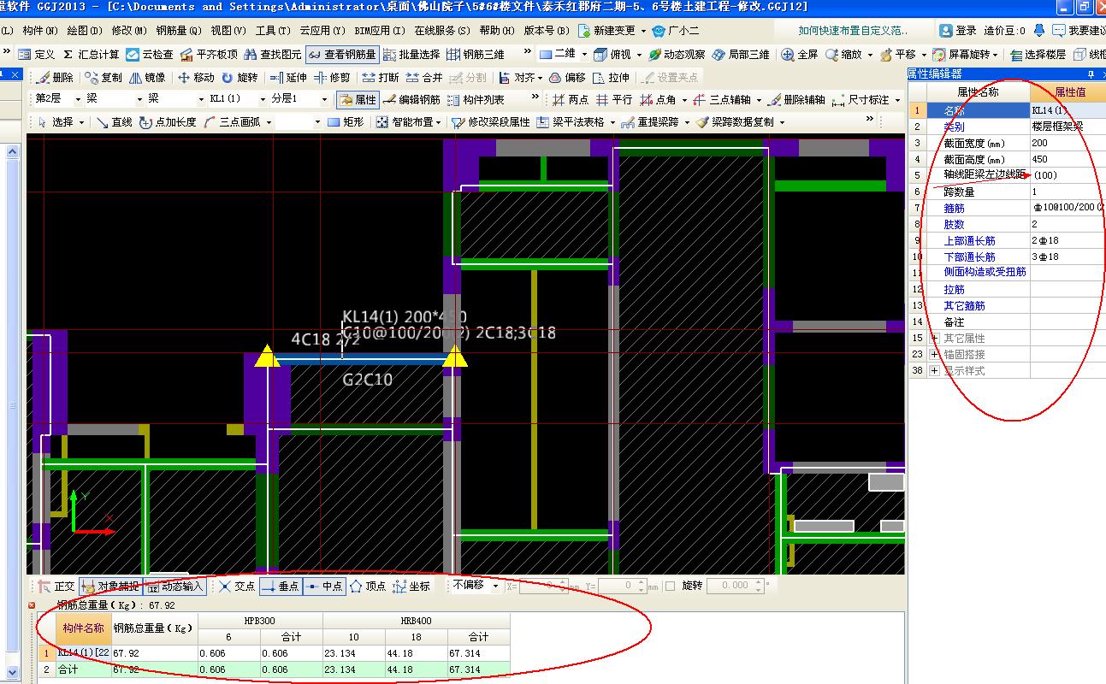Viewport: 1106px width, 684px height.
Task: Click the 我要建议 suggestion button
Action: 1079,31
